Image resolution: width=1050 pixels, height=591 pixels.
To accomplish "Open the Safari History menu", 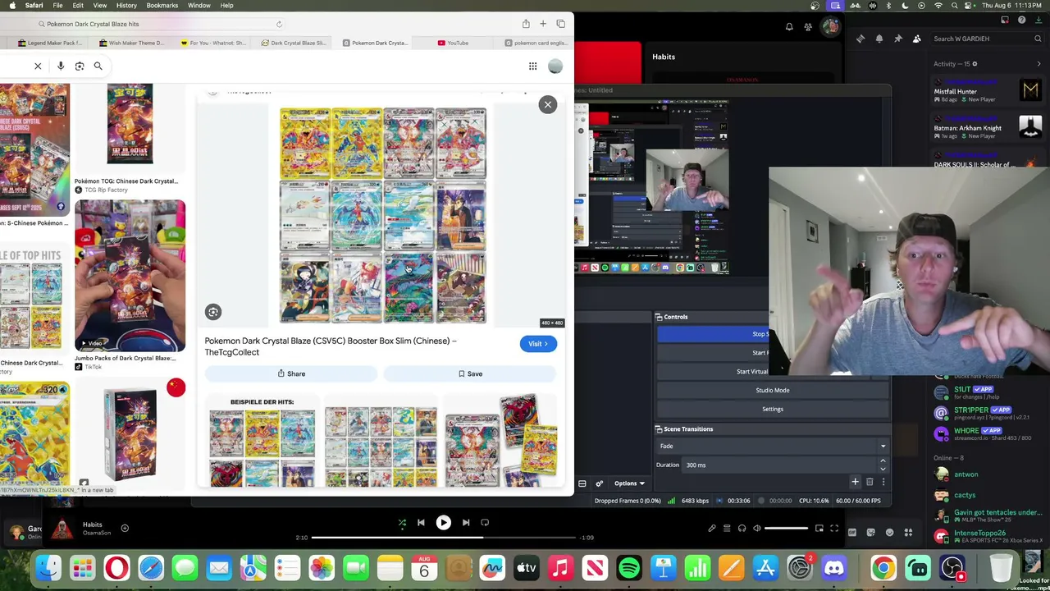I will coord(126,6).
